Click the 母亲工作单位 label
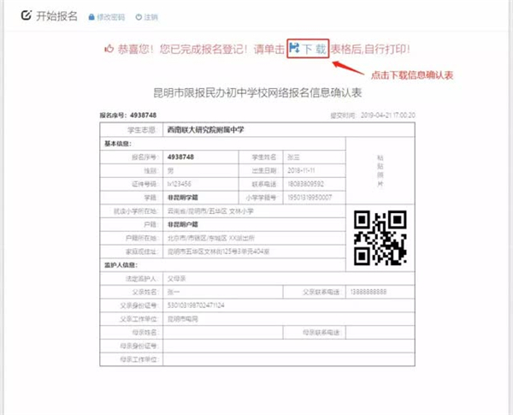Screen dimensions: 513x415 point(139,359)
